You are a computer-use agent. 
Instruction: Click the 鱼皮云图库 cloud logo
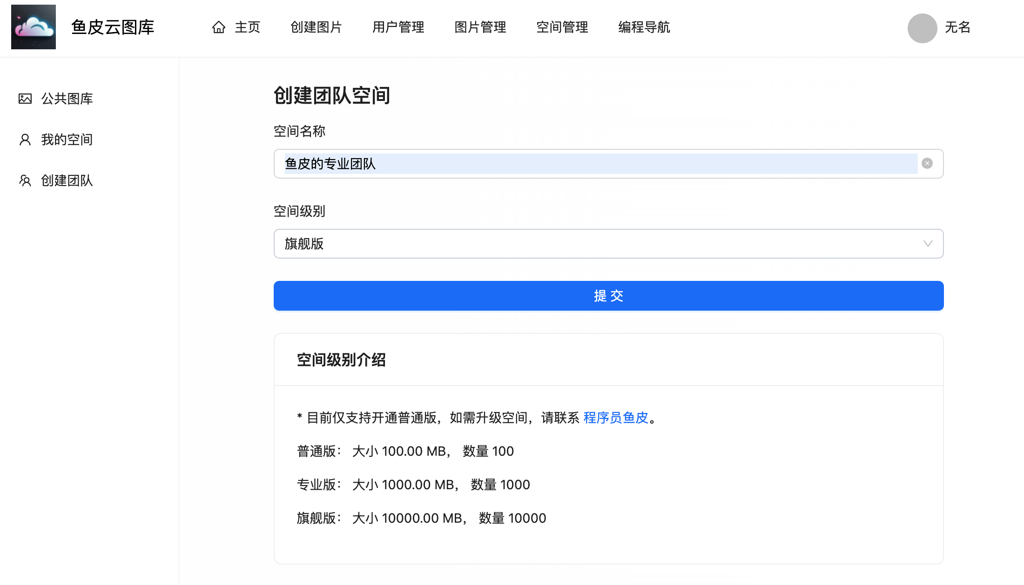34,27
